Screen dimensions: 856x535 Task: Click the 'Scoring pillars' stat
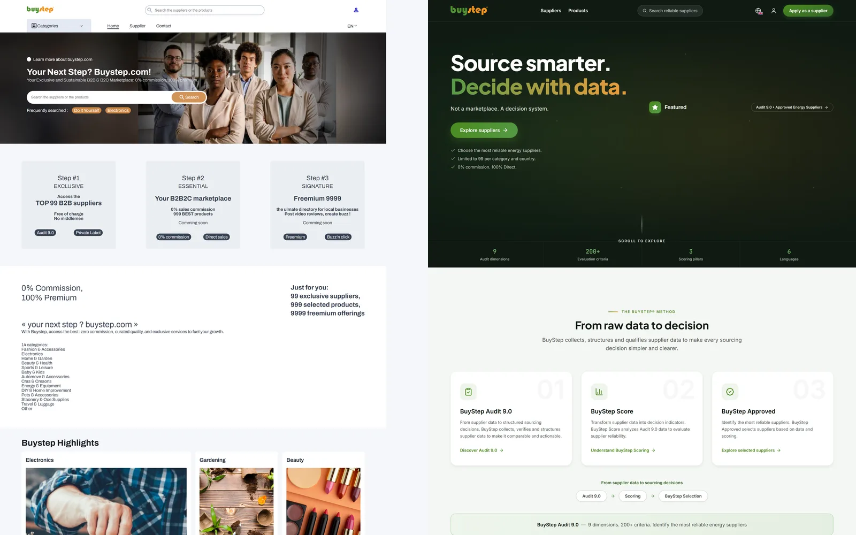coord(691,255)
